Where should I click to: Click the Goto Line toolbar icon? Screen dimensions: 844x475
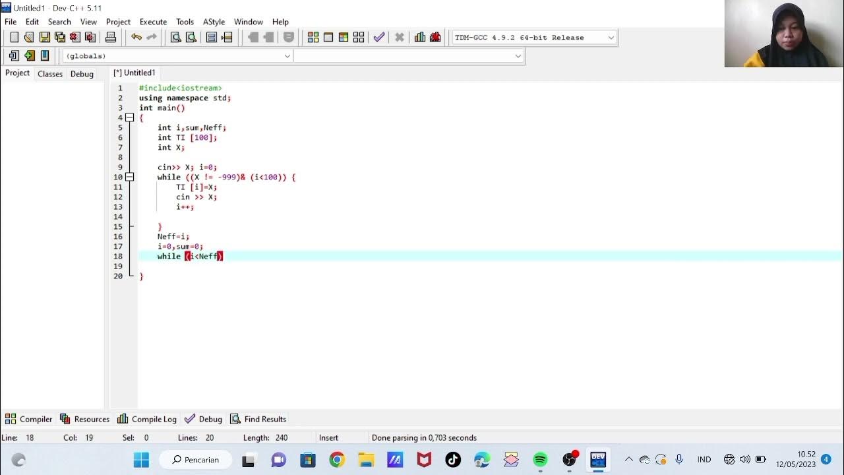227,38
